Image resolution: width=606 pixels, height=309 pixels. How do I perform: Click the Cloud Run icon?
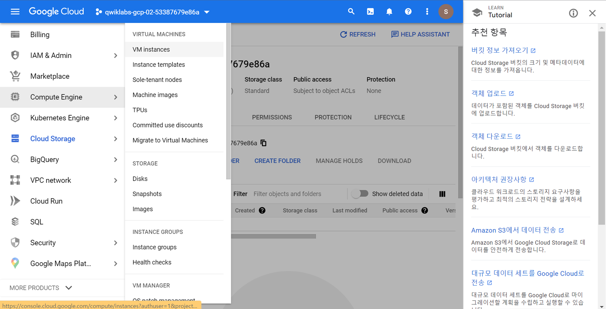[15, 201]
